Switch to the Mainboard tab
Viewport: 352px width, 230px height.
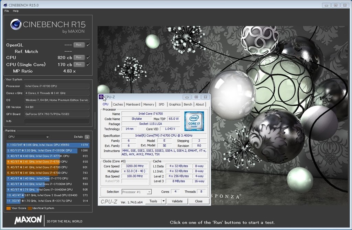[x=133, y=105]
